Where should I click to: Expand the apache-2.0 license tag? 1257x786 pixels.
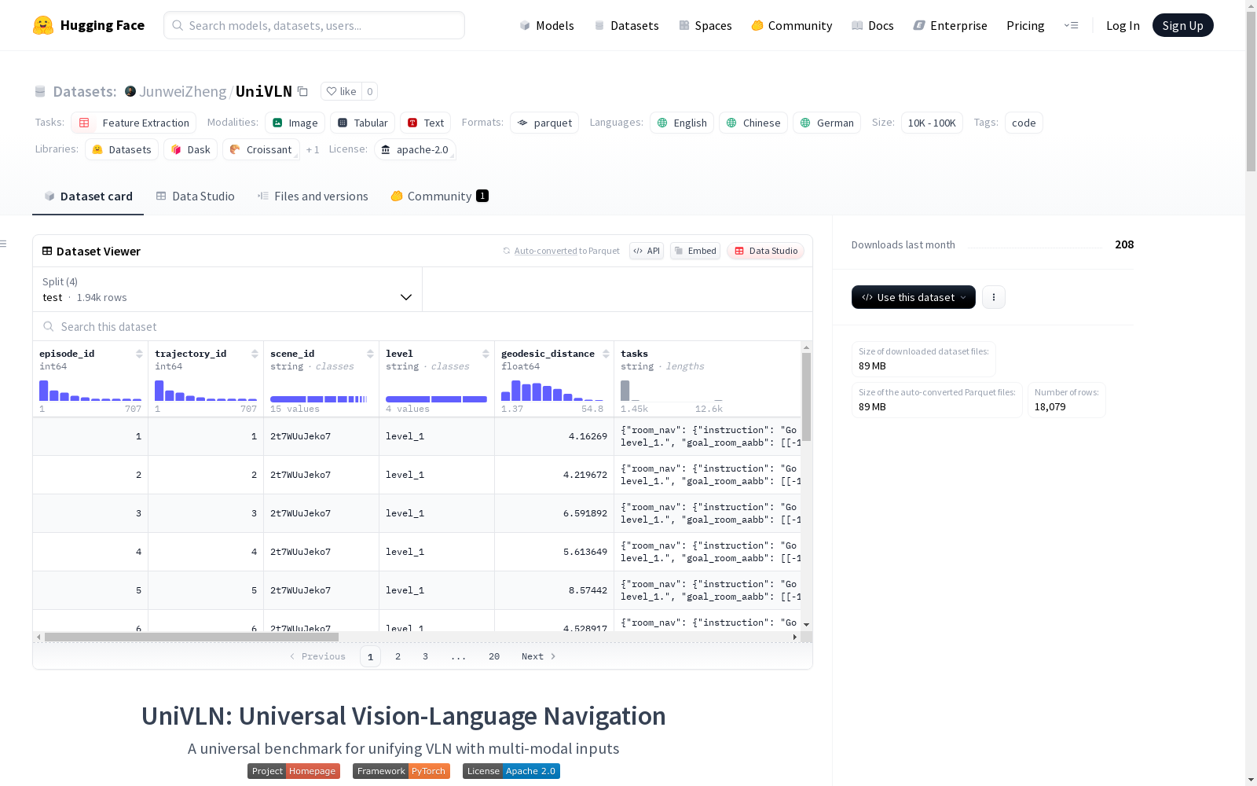point(415,149)
